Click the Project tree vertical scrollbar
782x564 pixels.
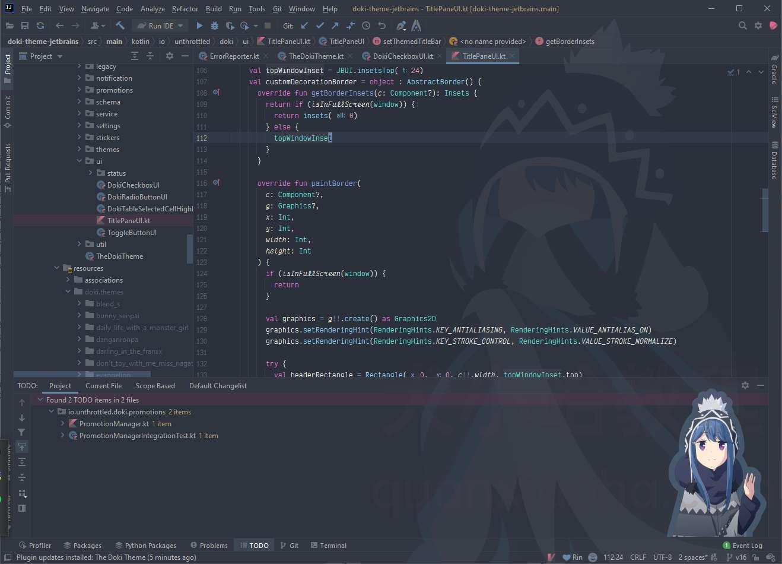(x=190, y=249)
